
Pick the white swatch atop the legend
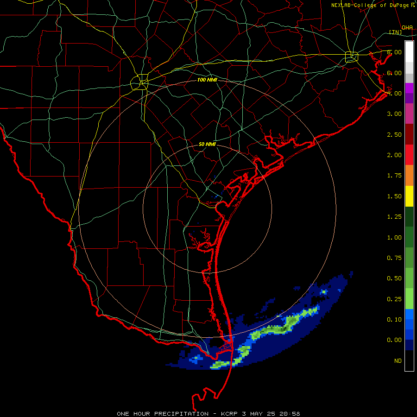[x=409, y=52]
